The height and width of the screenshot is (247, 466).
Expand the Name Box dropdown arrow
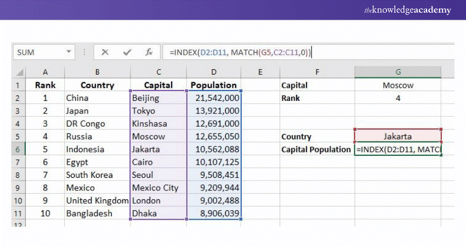pos(69,53)
